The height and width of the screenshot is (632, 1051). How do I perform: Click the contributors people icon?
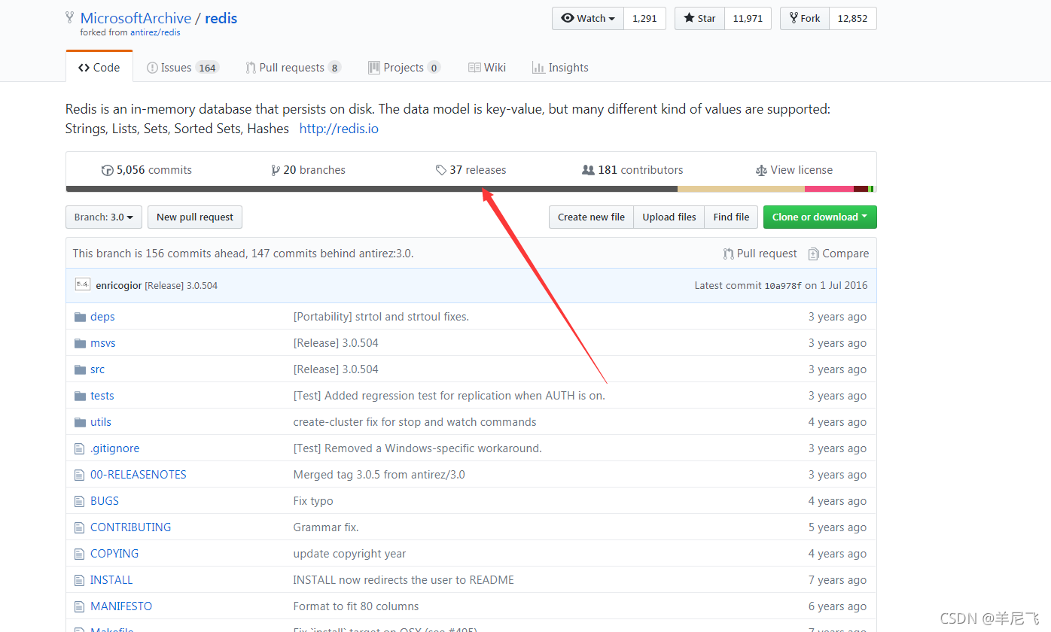589,170
